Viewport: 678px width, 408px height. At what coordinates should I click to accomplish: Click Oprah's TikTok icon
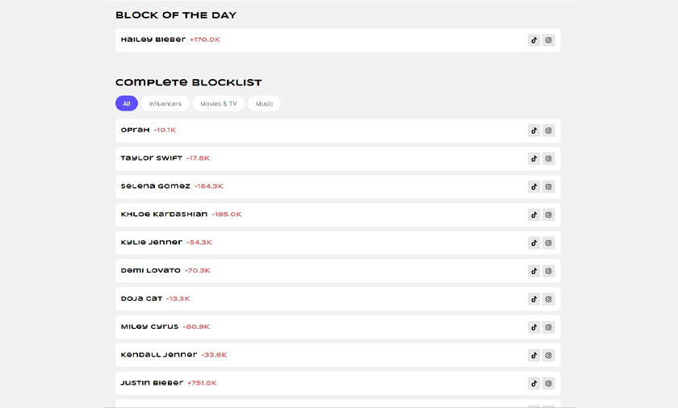tap(534, 131)
